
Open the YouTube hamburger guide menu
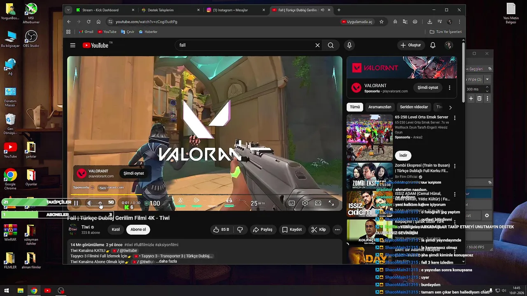point(73,45)
